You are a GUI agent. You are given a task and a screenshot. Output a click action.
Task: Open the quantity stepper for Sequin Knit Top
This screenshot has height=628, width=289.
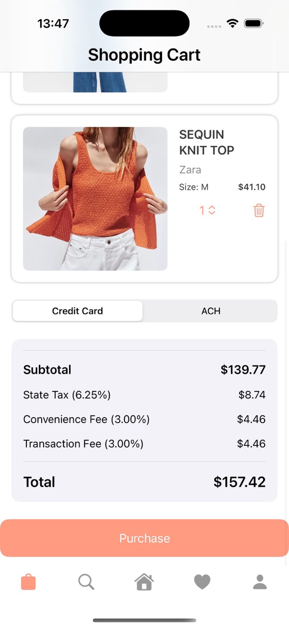point(207,210)
